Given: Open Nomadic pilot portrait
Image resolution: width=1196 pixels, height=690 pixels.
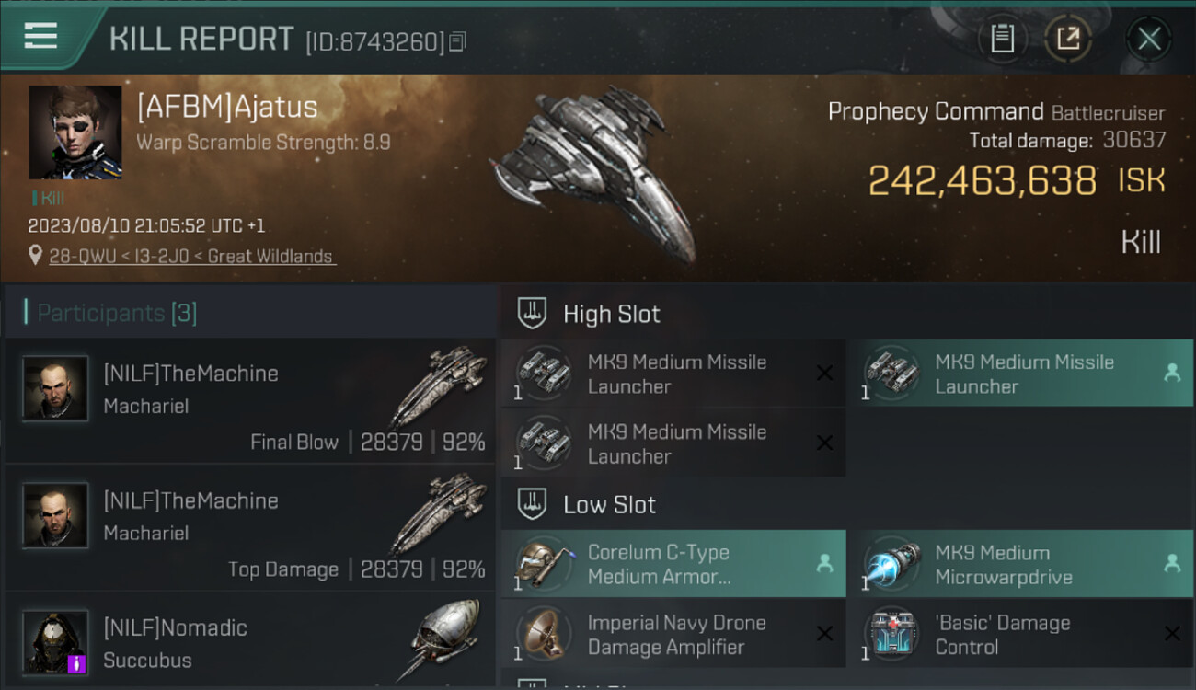Looking at the screenshot, I should 55,642.
